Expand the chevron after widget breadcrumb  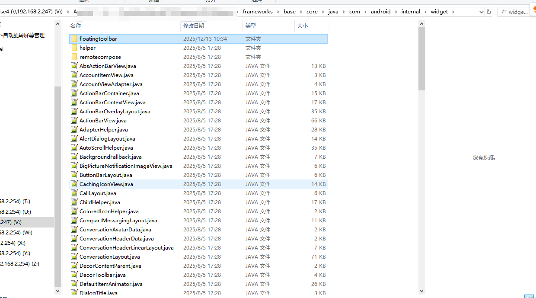[453, 12]
